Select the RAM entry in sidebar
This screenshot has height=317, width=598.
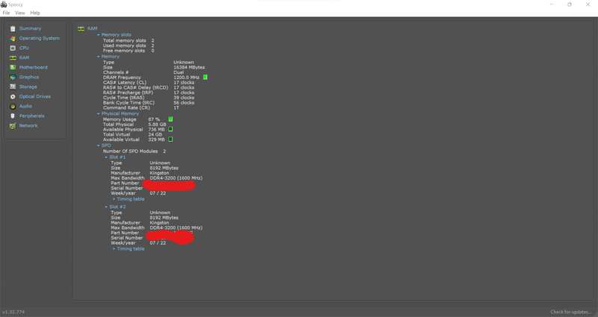[24, 58]
